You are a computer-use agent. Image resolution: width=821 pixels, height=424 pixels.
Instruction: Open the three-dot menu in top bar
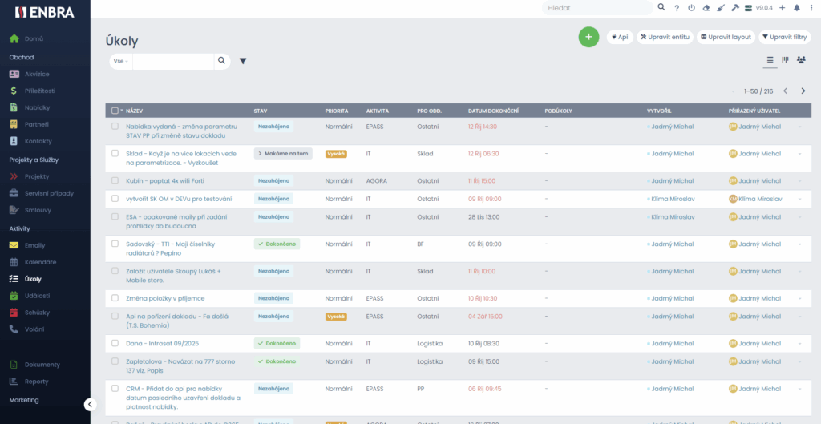tap(810, 8)
